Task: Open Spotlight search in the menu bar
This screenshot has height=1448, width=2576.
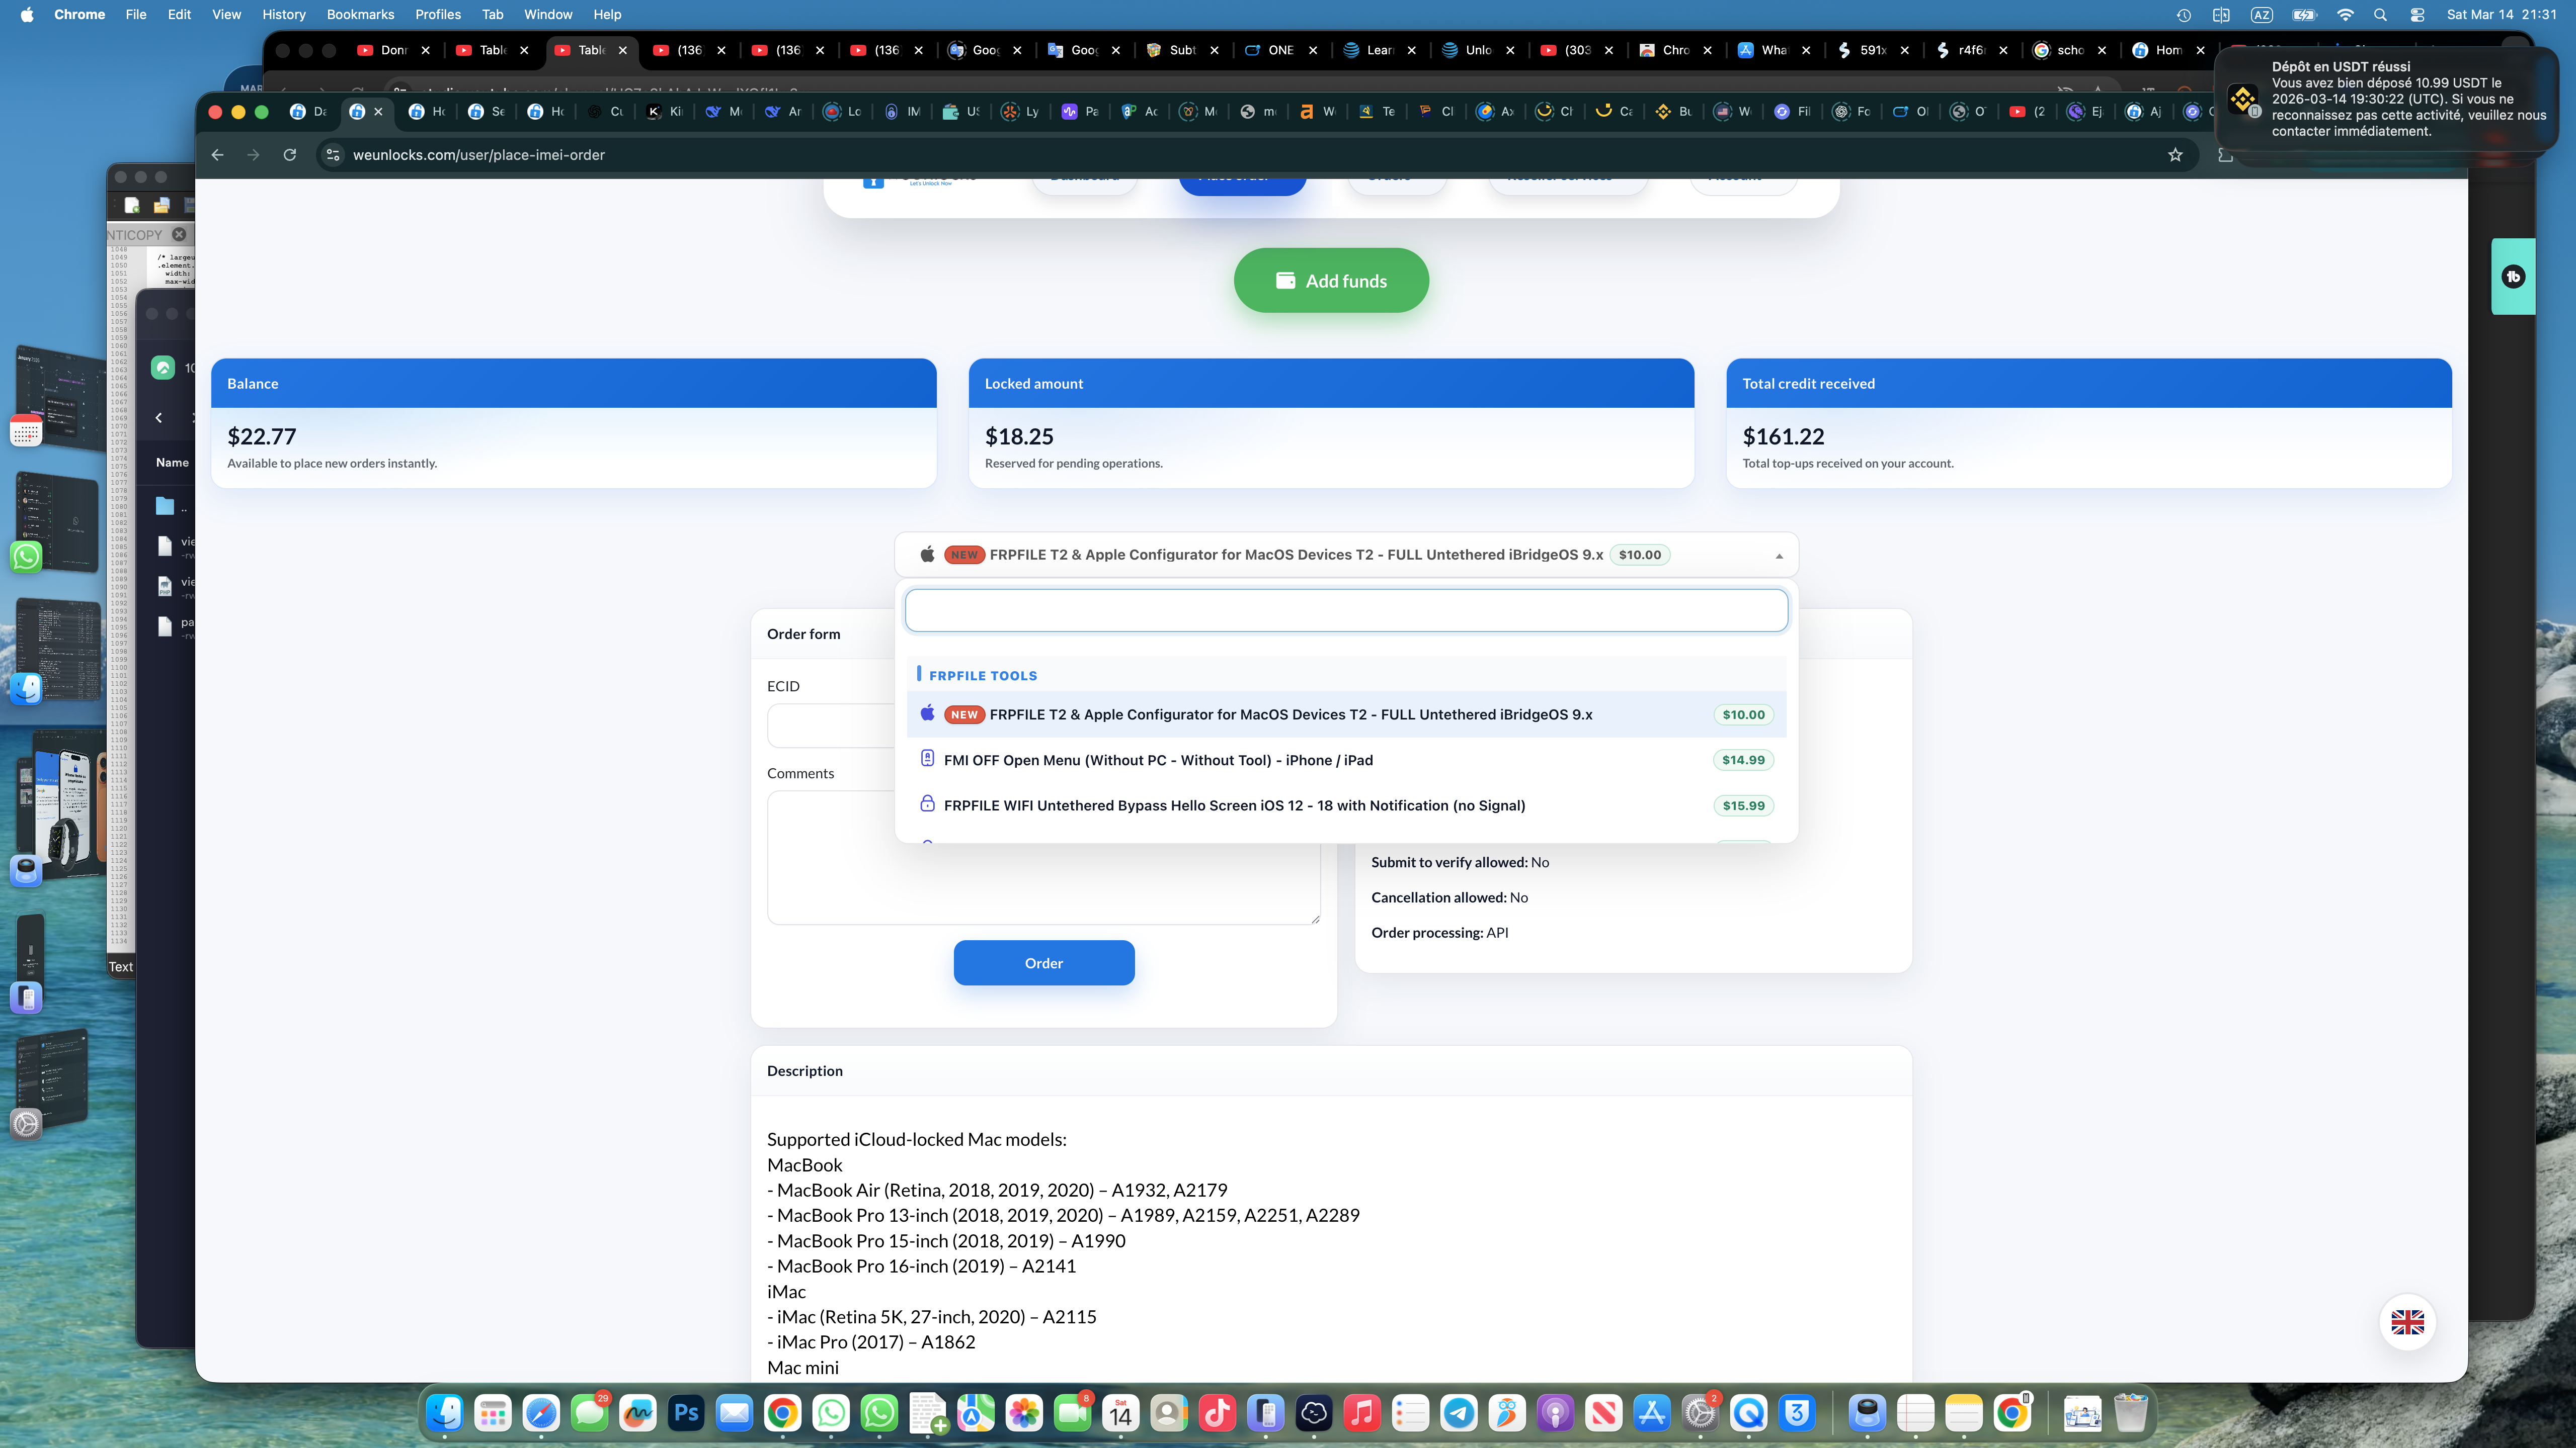Action: coord(2380,15)
